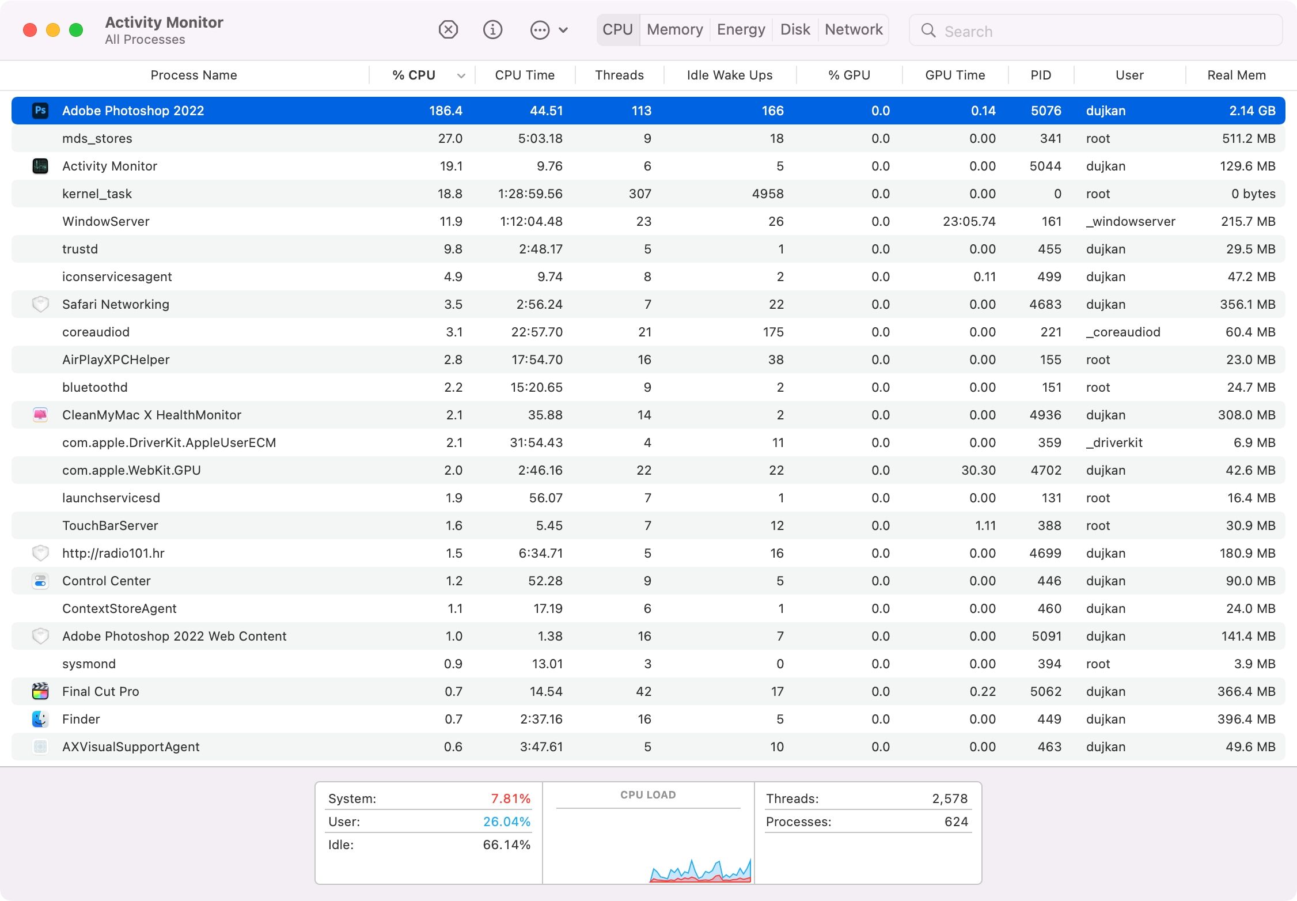Screen dimensions: 1297x901
Task: Select the TouchBarServer process row
Action: click(648, 525)
